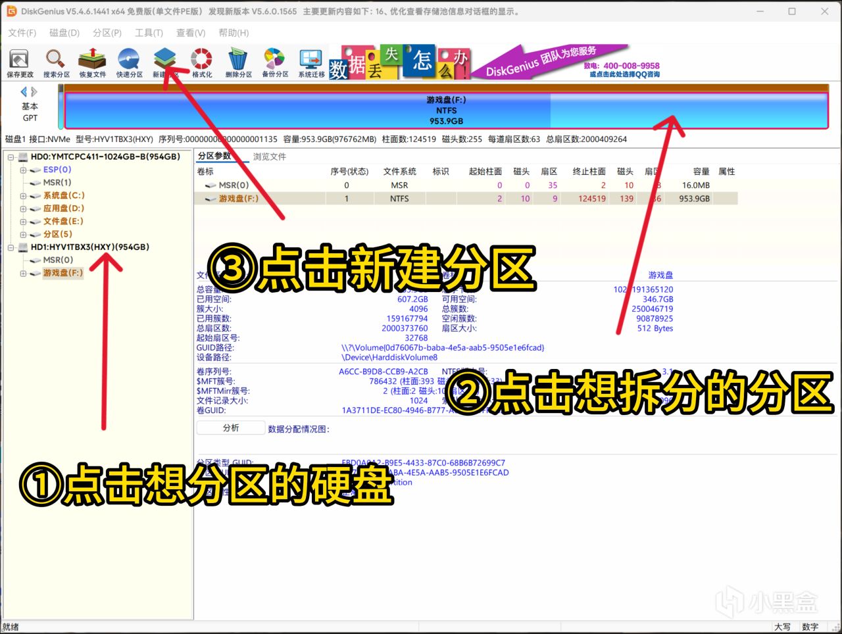Click the 数据丢失怎么办 banner ad
This screenshot has height=634, width=842.
(x=399, y=63)
